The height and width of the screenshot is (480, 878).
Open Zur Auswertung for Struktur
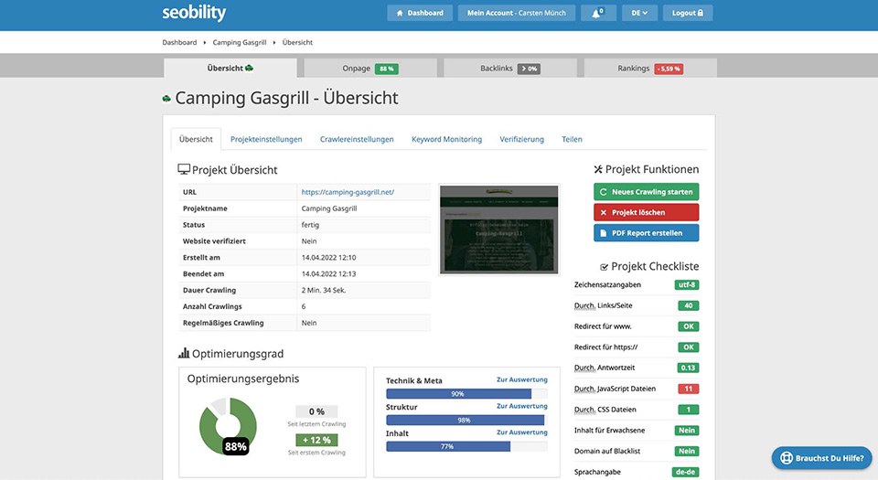coord(522,406)
